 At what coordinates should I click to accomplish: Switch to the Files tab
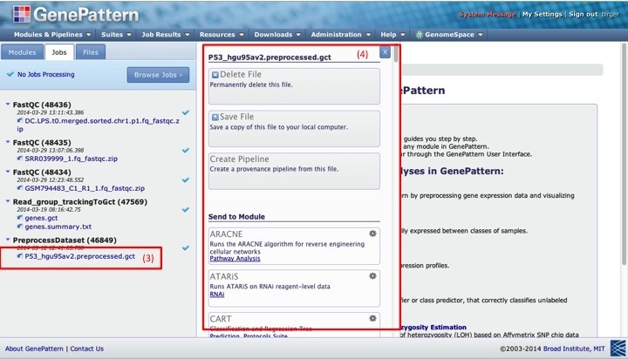click(91, 52)
